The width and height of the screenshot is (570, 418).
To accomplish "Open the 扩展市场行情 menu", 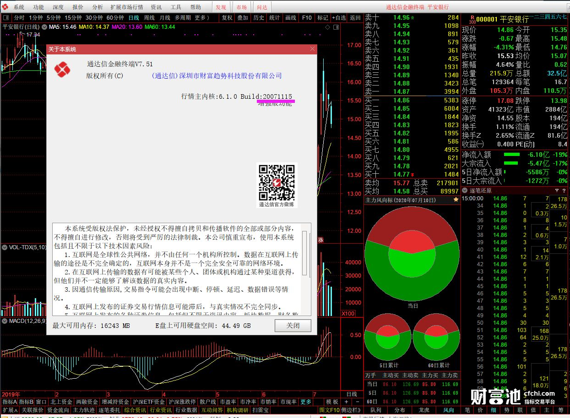I will coord(127,7).
